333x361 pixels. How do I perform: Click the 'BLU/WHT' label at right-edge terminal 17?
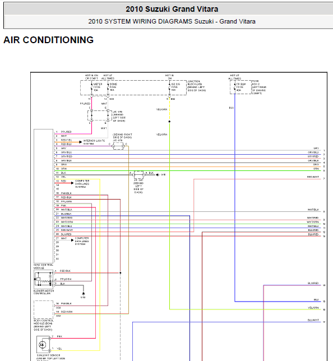click(x=313, y=320)
